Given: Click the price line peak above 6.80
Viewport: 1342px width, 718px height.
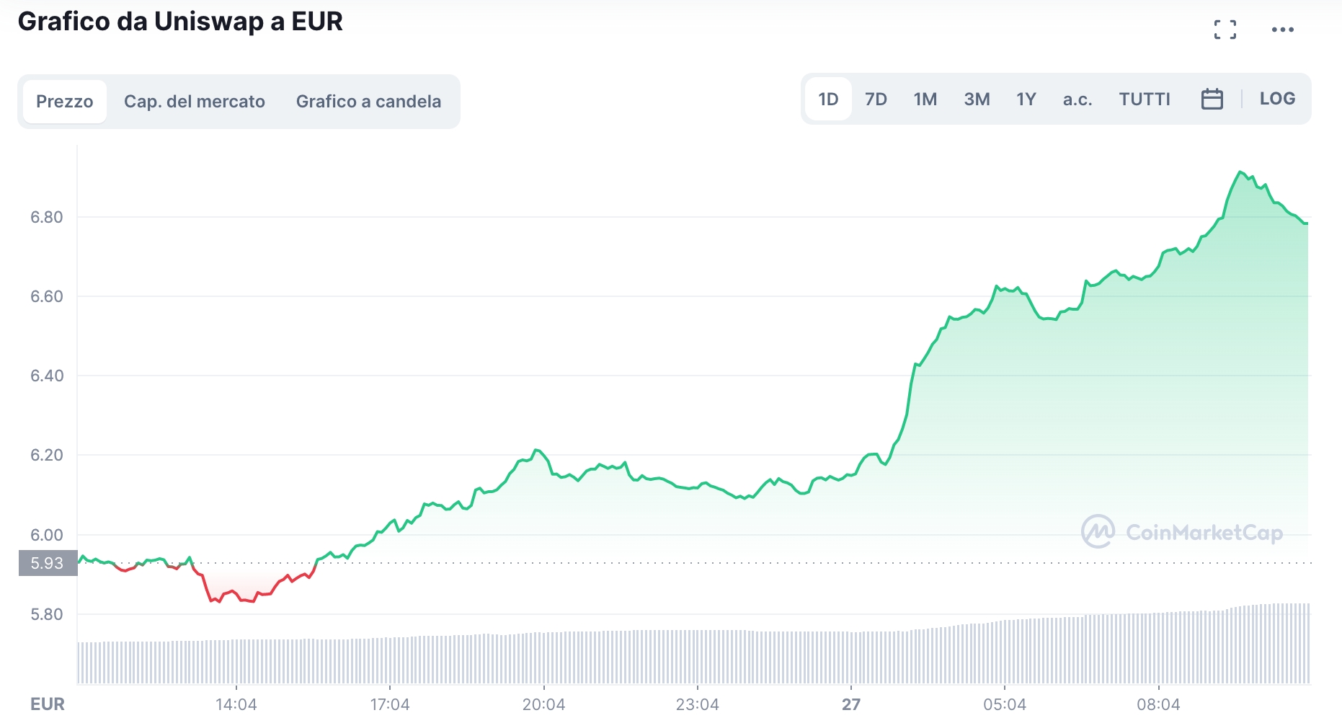Looking at the screenshot, I should click(x=1240, y=172).
